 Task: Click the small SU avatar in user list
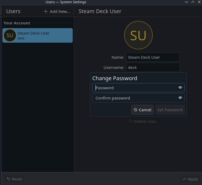click(10, 35)
